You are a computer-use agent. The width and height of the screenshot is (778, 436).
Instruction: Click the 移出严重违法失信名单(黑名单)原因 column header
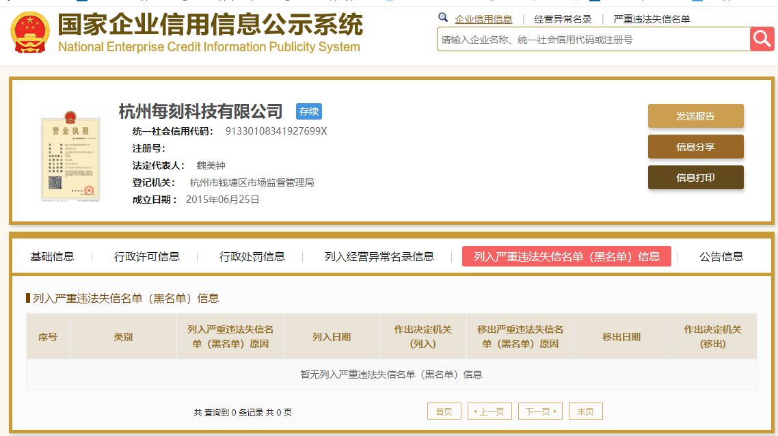click(x=520, y=337)
